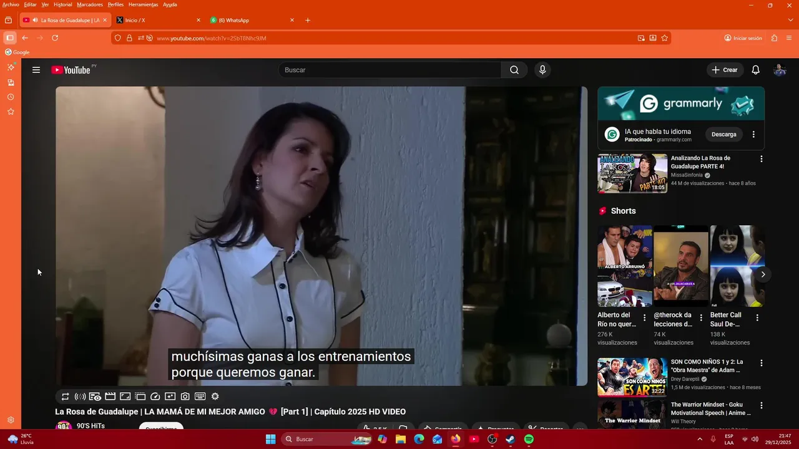
Task: Click the MissaSinfonia channel name
Action: coord(687,175)
